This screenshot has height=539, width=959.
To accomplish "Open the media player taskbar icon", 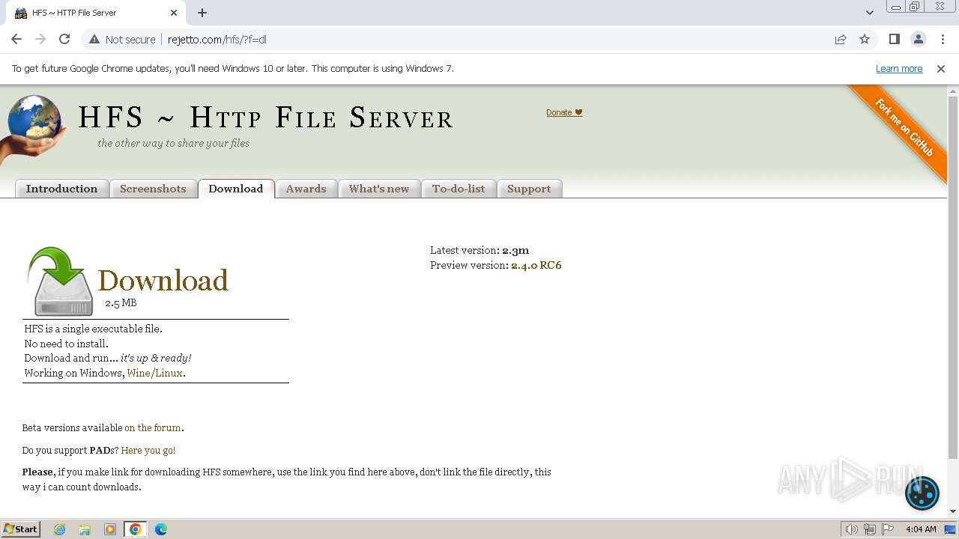I will tap(110, 529).
